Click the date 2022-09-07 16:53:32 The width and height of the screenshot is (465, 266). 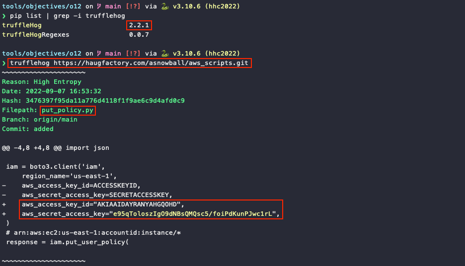(64, 91)
